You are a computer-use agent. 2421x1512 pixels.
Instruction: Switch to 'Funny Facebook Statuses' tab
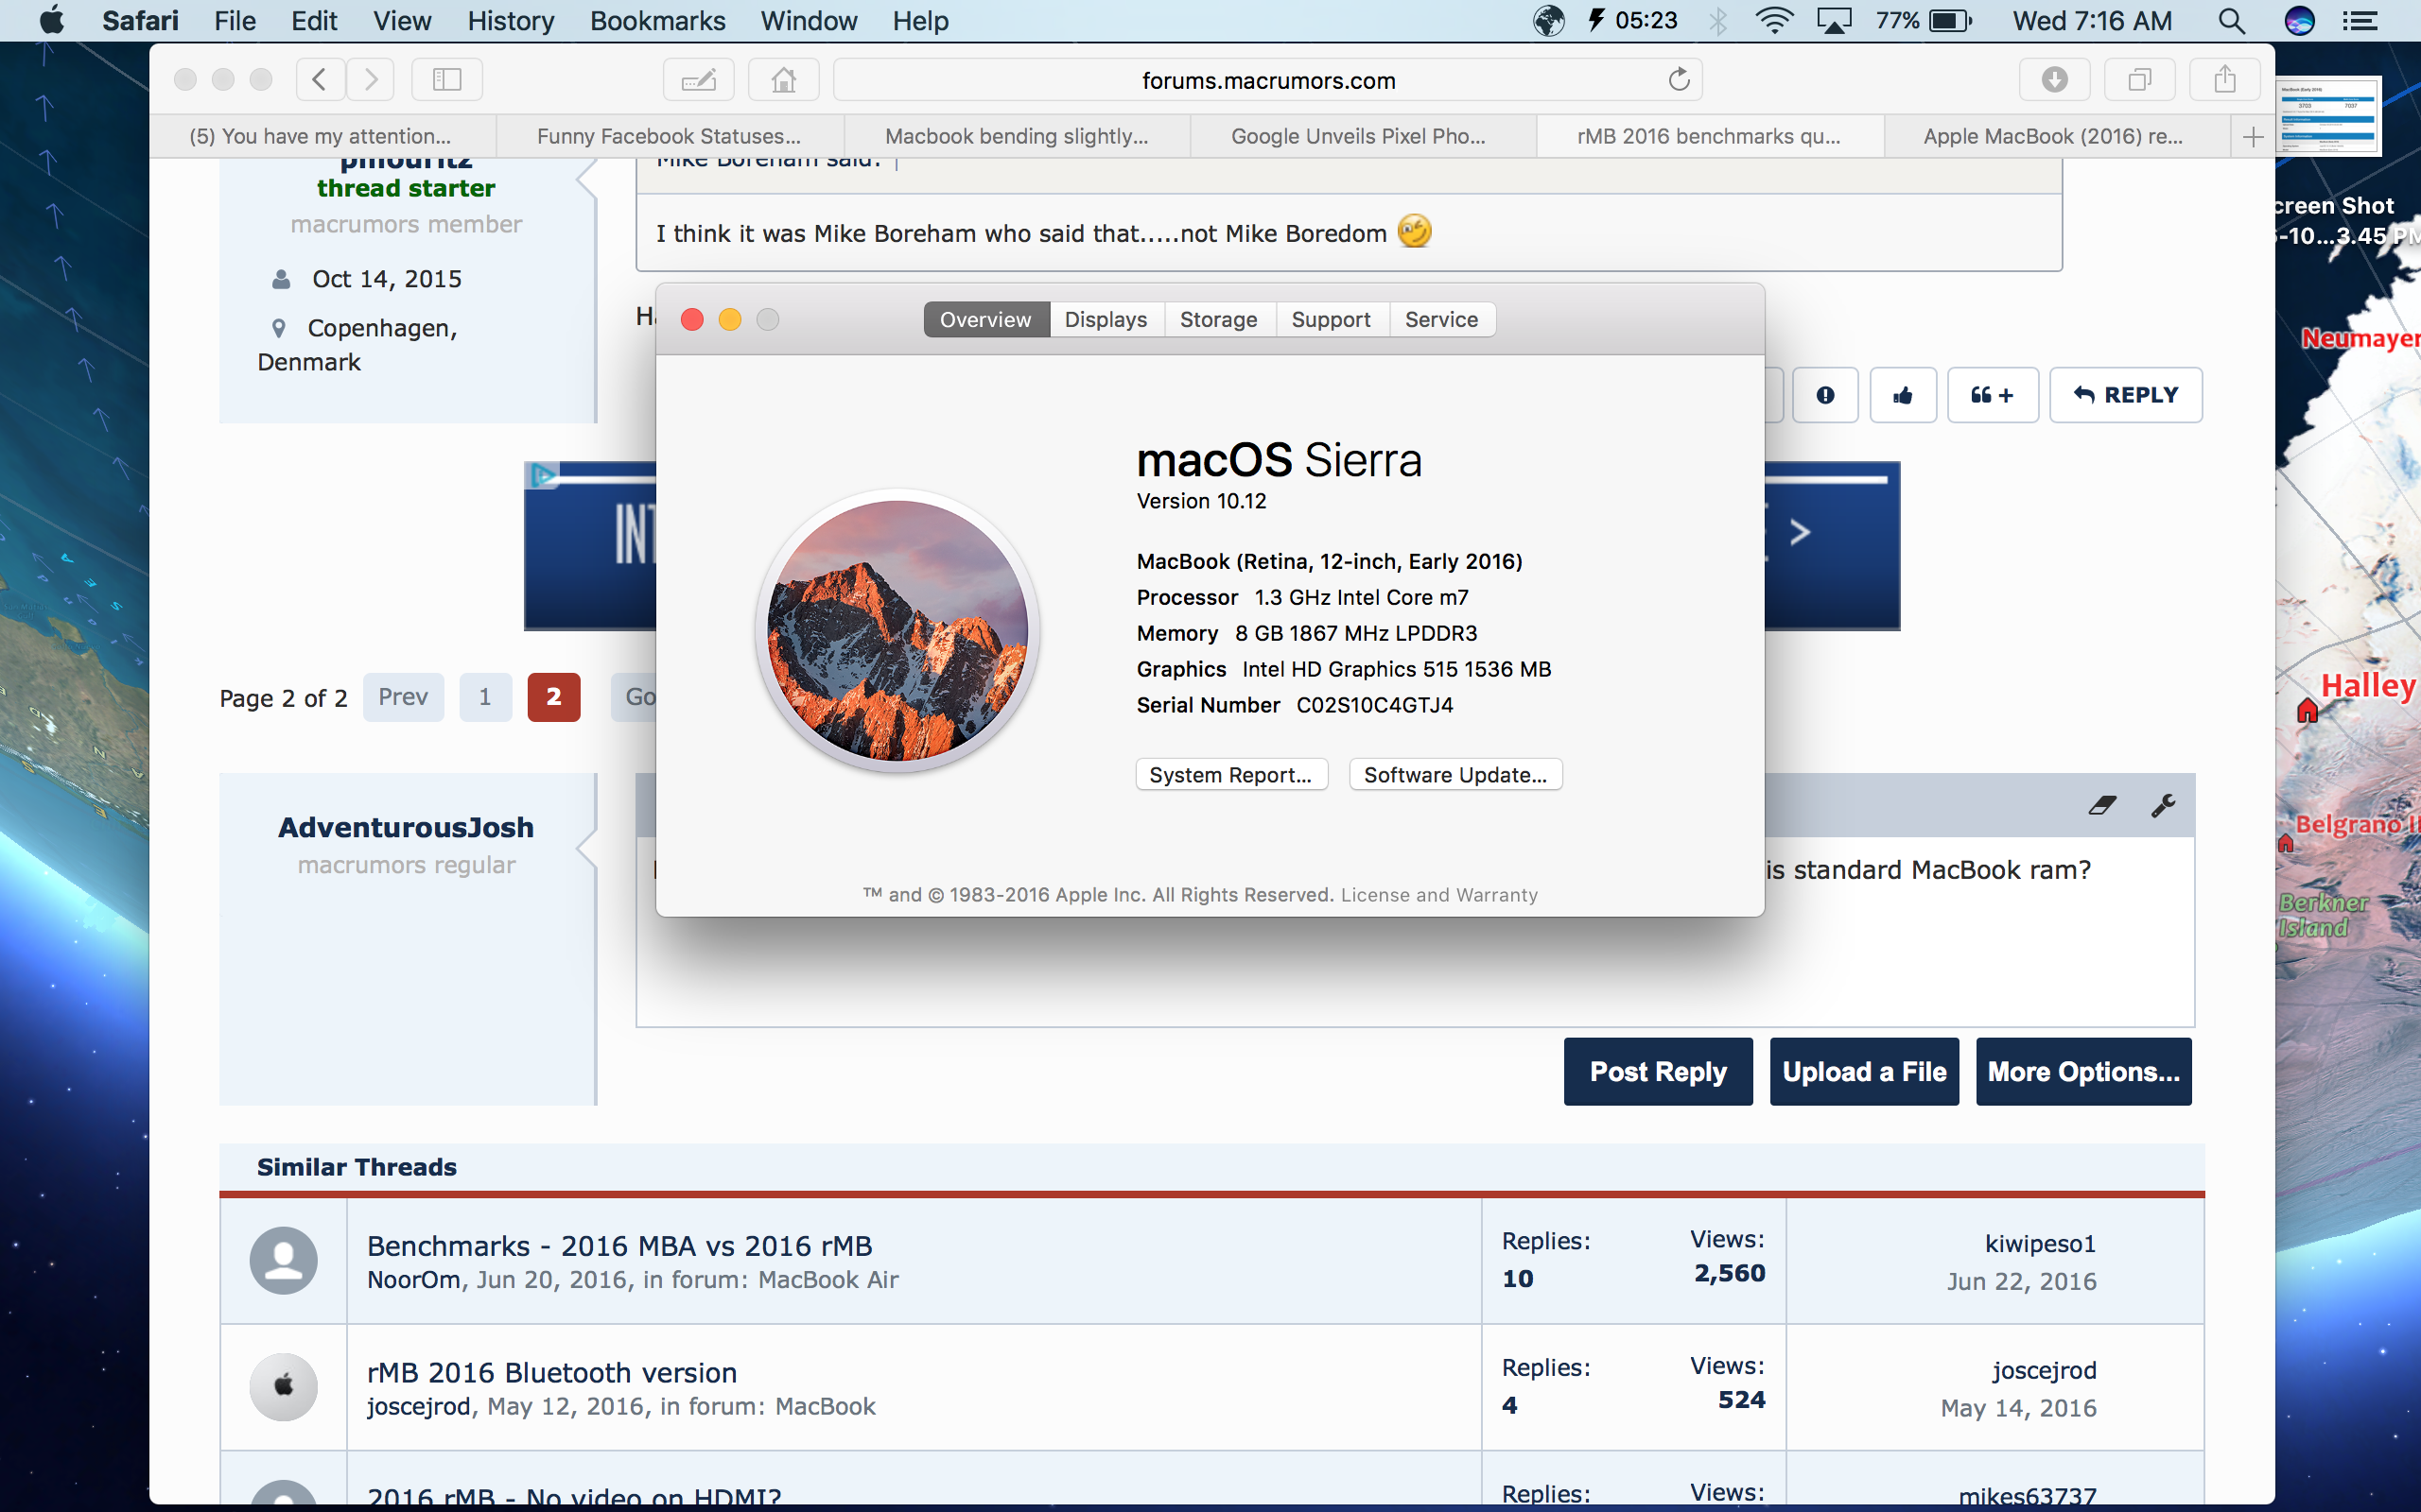[670, 137]
